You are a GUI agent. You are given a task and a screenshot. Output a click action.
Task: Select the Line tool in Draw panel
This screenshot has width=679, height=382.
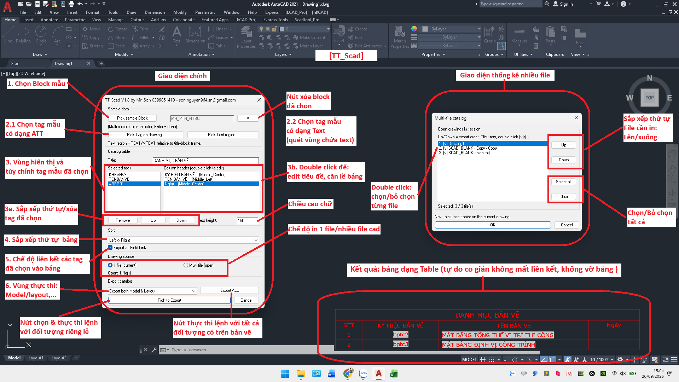point(8,35)
